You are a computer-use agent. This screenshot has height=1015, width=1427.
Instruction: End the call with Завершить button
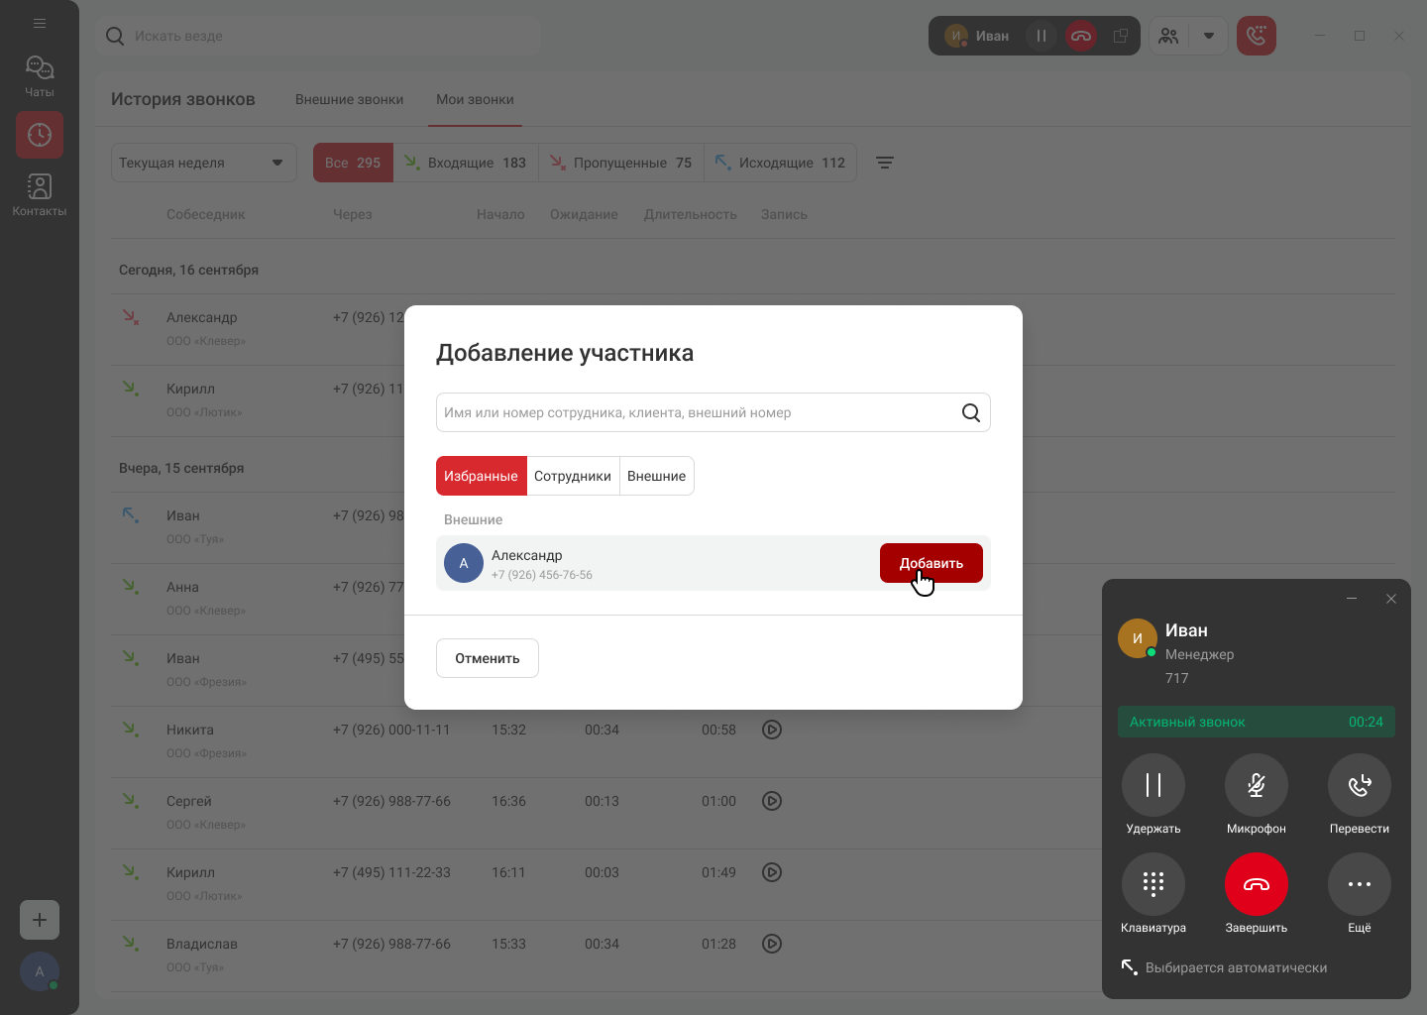1256,884
